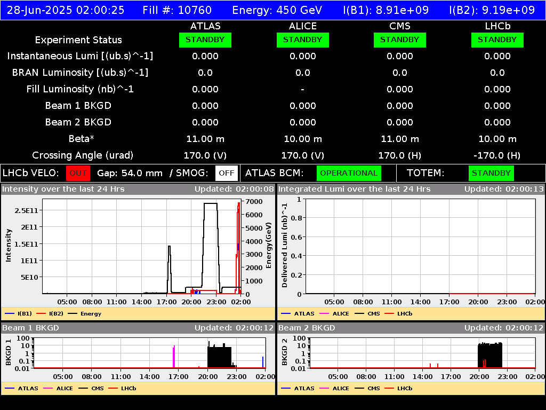546x410 pixels.
Task: Click the Energy black legend entry
Action: point(85,314)
